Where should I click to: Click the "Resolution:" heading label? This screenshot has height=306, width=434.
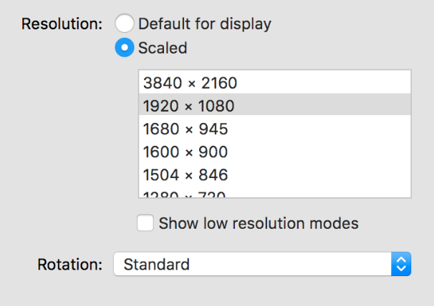(62, 24)
